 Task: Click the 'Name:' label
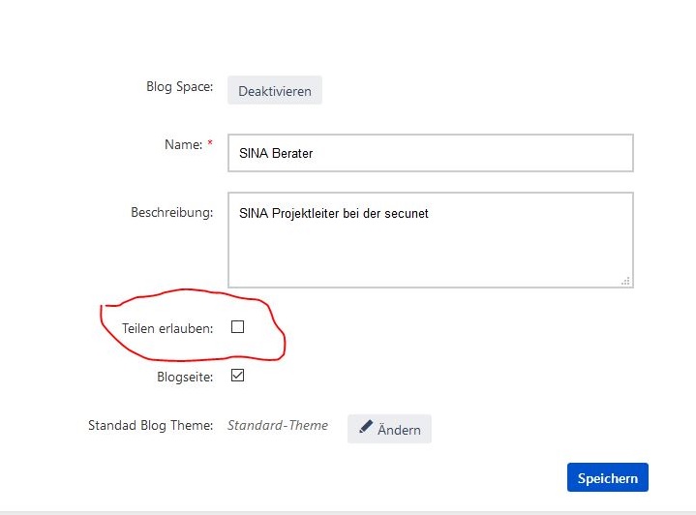183,144
